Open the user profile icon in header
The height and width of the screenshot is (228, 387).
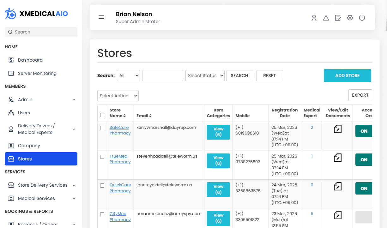314,18
